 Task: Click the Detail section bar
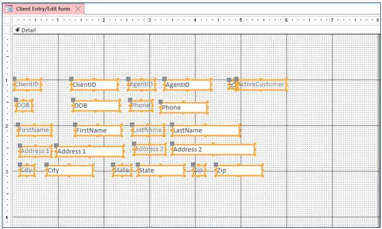point(196,30)
